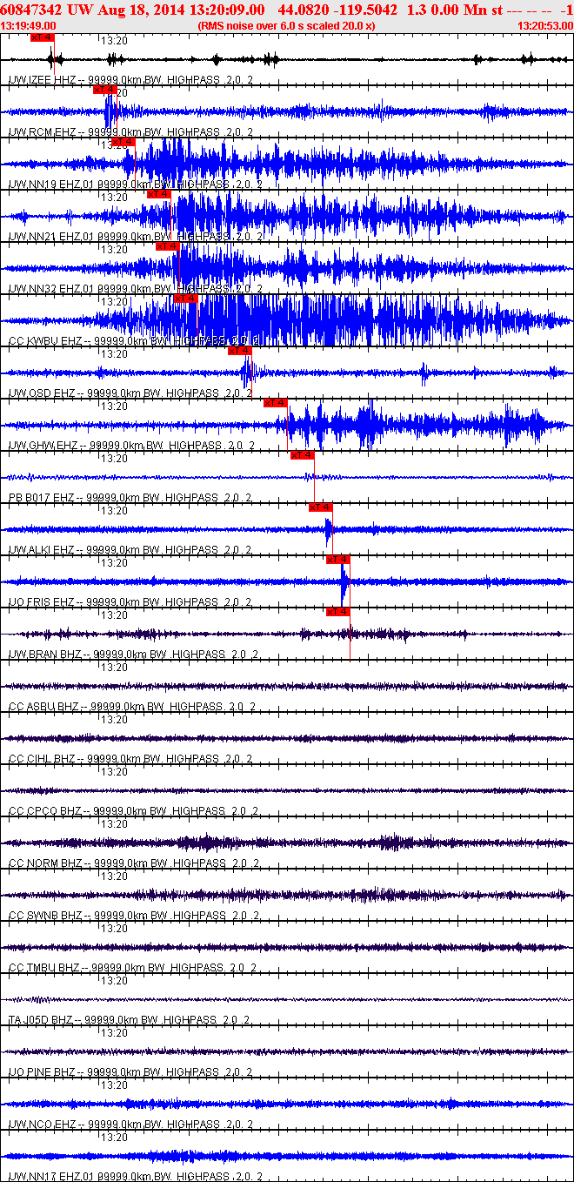This screenshot has width=574, height=1182.
Task: Select the UW.RCM EHZ station label
Action: 43,131
